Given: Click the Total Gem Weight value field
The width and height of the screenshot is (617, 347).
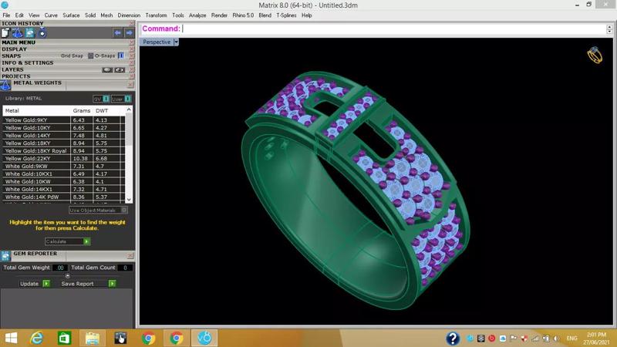Looking at the screenshot, I should click(x=60, y=268).
